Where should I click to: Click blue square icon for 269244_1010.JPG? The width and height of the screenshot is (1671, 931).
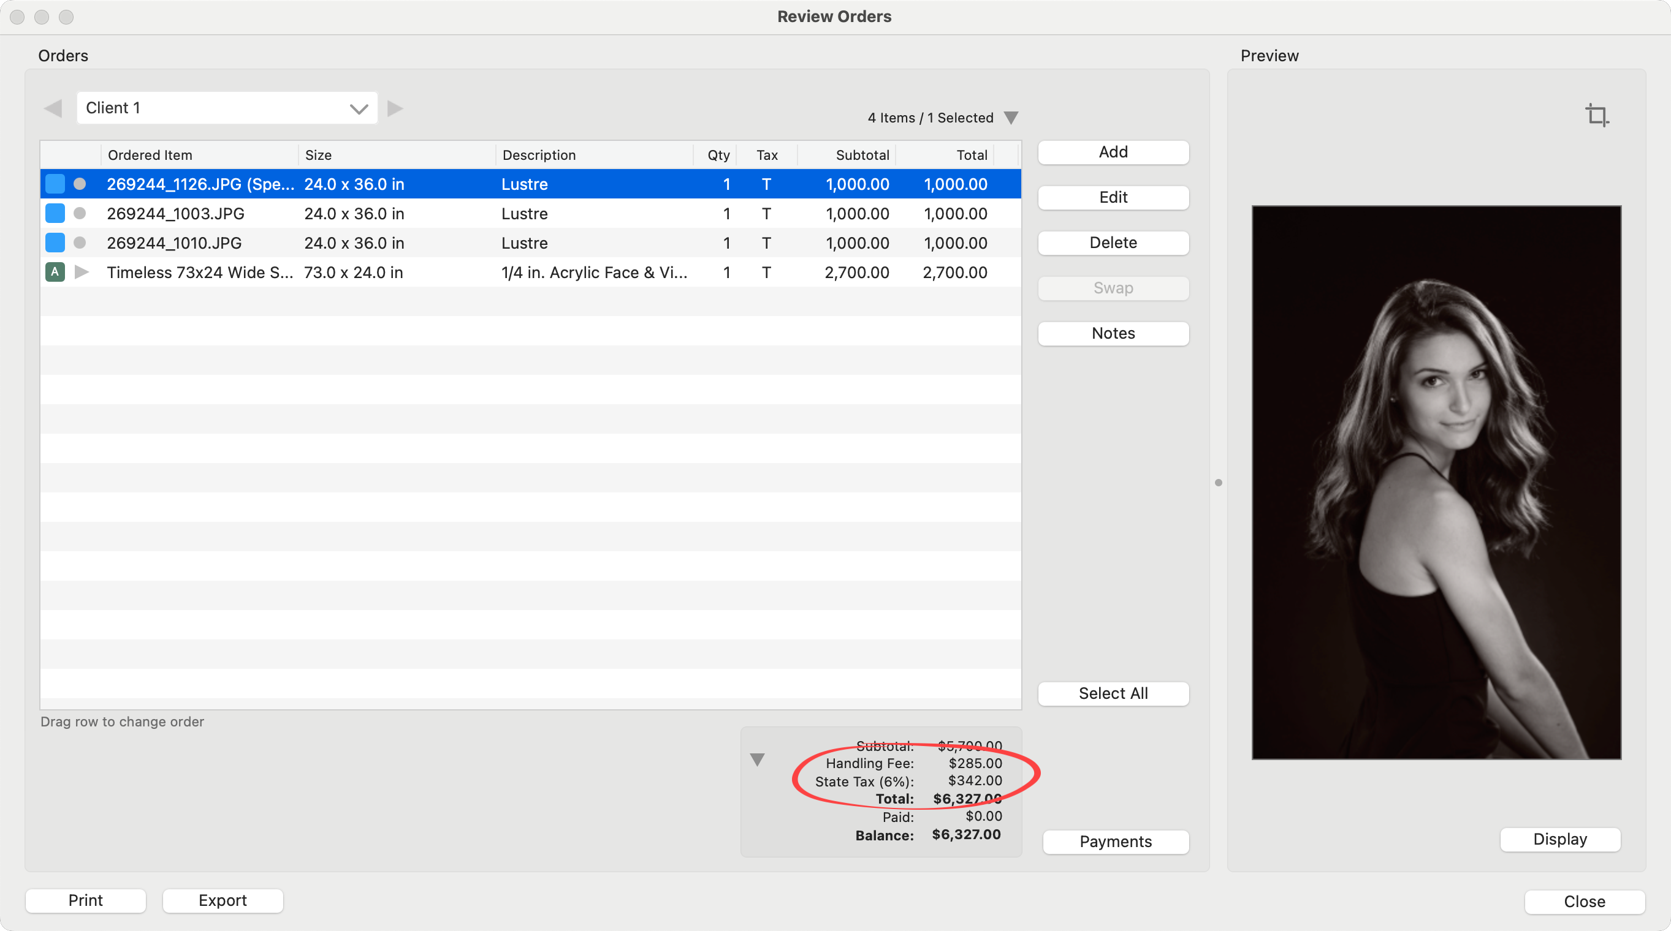click(55, 243)
